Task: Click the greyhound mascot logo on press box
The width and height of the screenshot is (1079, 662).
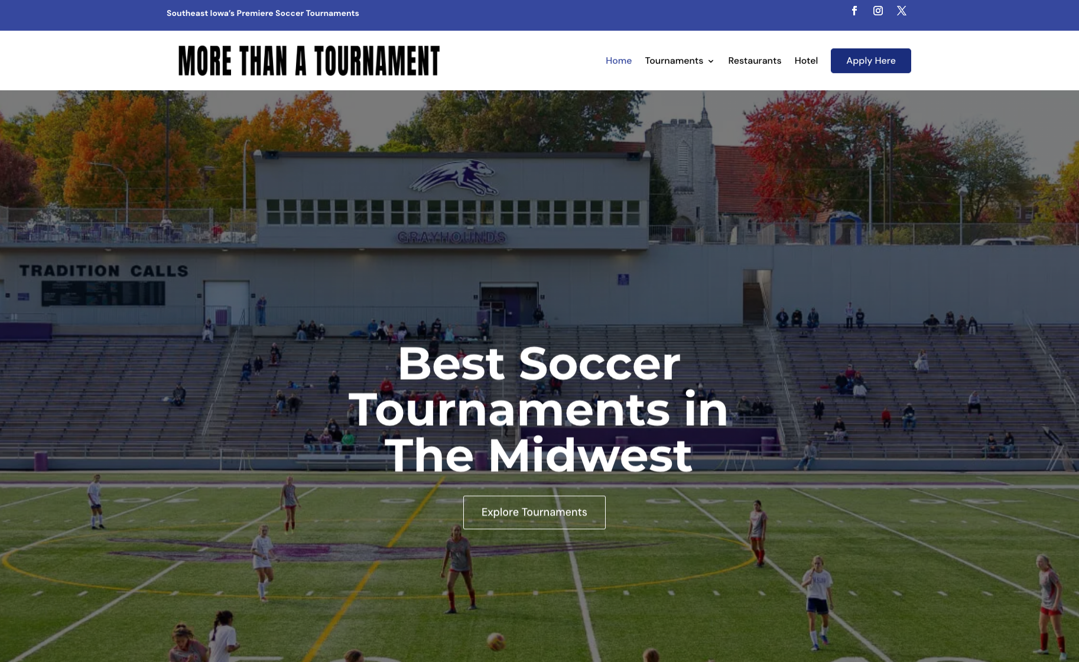Action: (454, 177)
